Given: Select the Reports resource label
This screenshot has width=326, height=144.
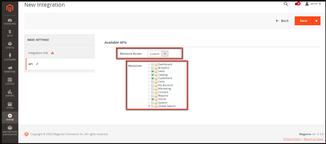Looking at the screenshot, I should pyautogui.click(x=163, y=96).
